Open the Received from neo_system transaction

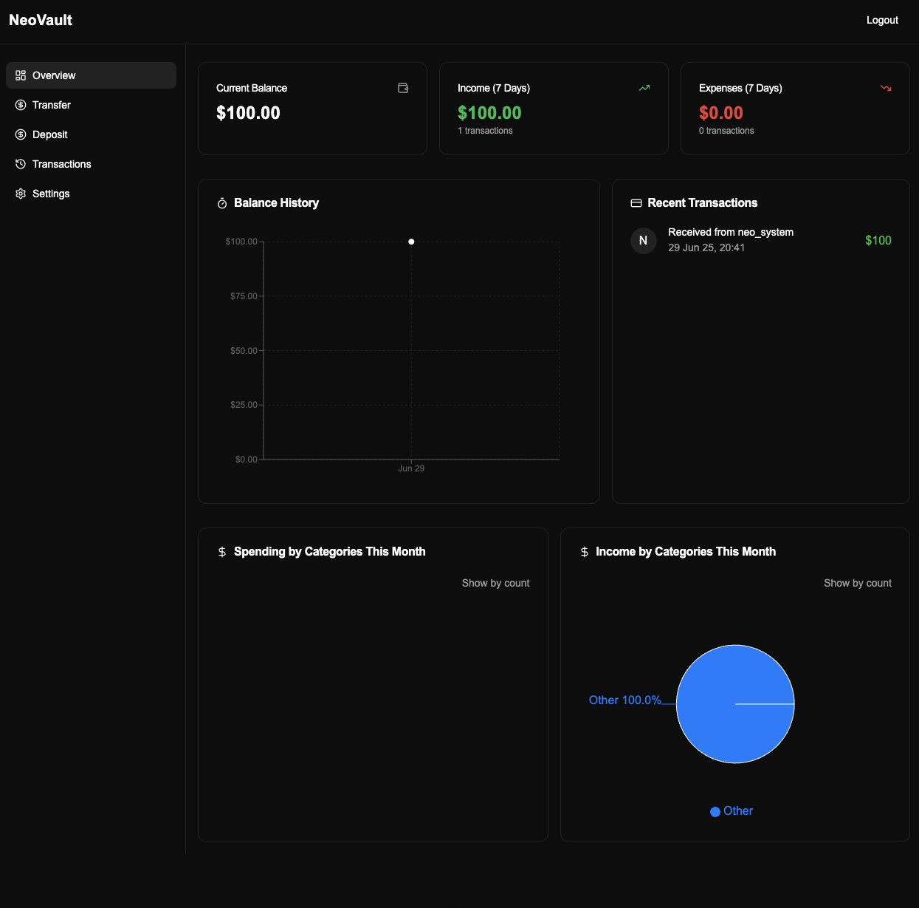tap(761, 240)
